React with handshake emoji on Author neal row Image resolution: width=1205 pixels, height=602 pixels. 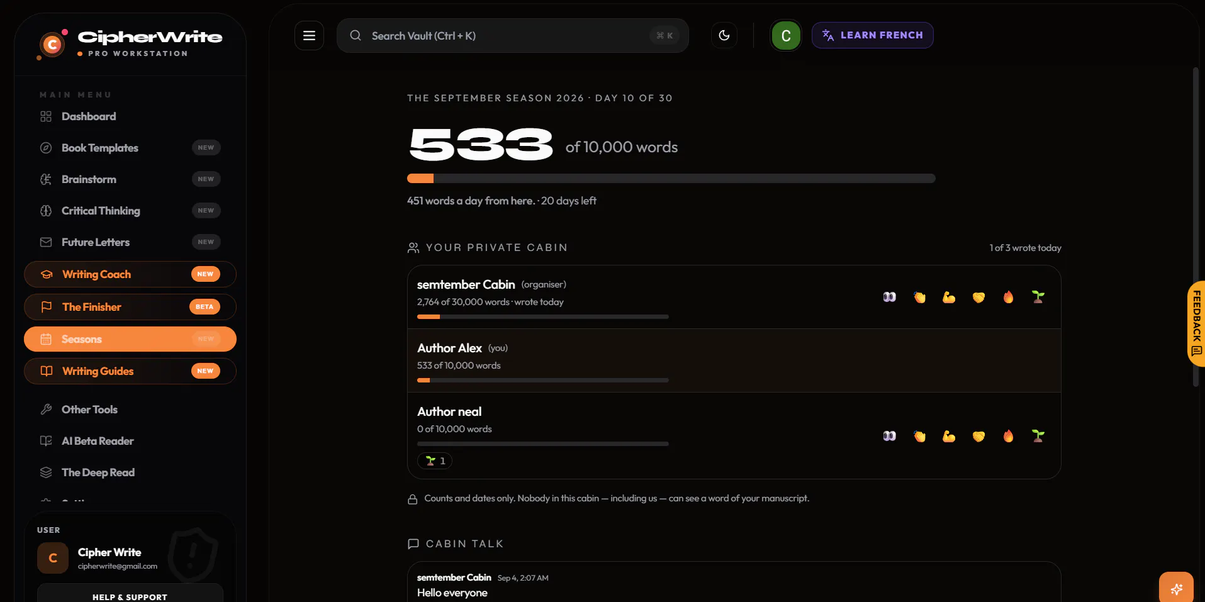(x=978, y=436)
